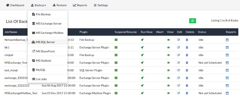Run the NetworkBackup job now via rocket icon
Viewport: 240px width, 100px height.
click(142, 40)
